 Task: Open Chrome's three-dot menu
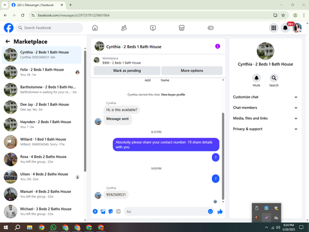tap(304, 15)
